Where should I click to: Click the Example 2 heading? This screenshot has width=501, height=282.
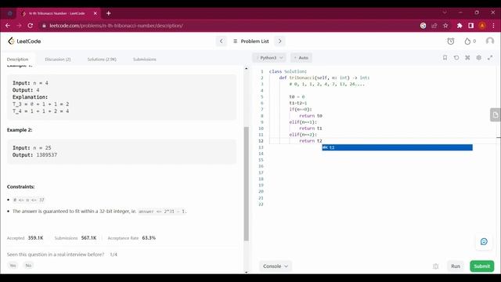[20, 130]
